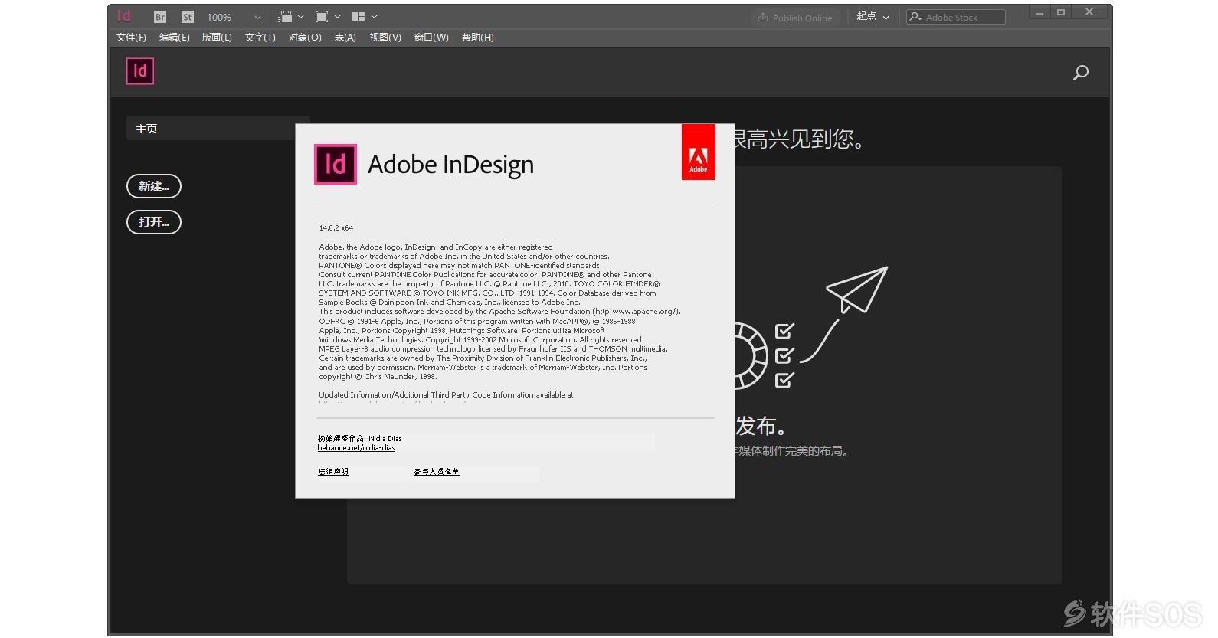The width and height of the screenshot is (1218, 638).
Task: Open the 视图(V) menu
Action: 385,38
